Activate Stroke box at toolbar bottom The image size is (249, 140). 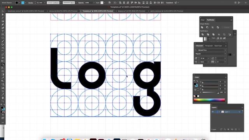4,109
